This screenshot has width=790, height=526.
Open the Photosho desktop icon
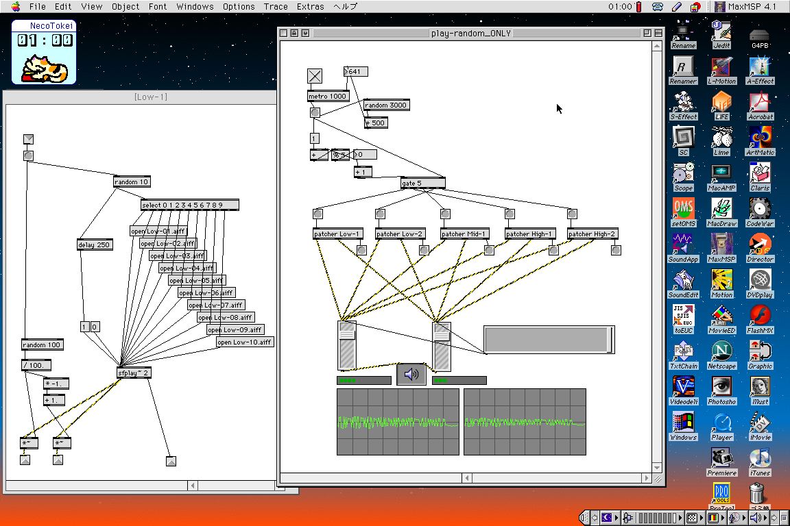(x=721, y=392)
